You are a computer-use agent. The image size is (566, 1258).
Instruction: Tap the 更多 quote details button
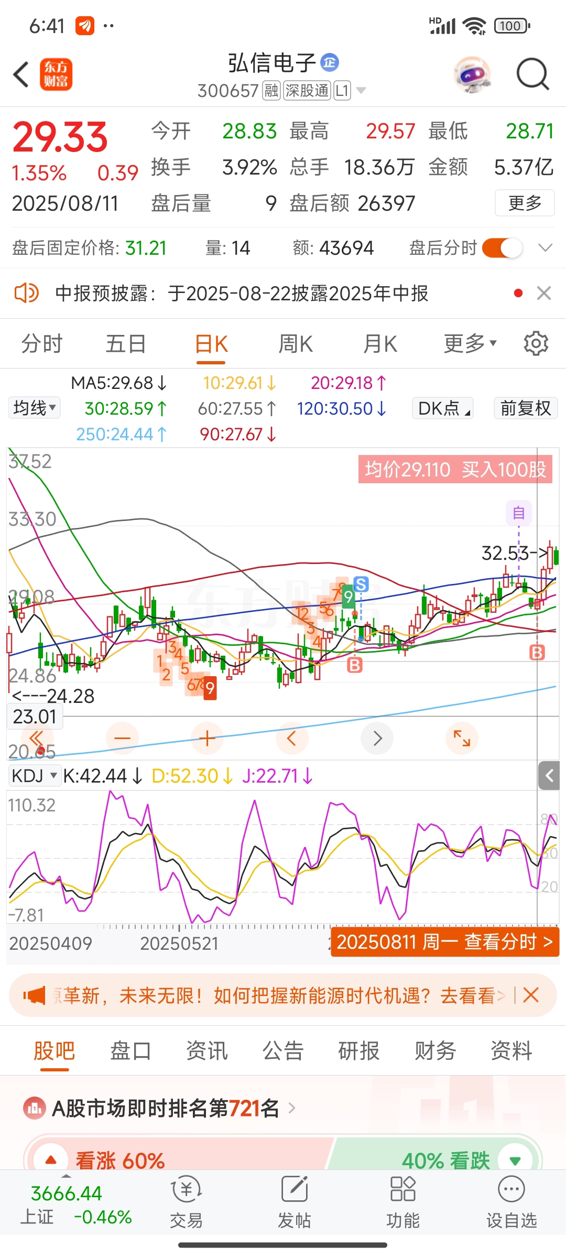(x=525, y=203)
